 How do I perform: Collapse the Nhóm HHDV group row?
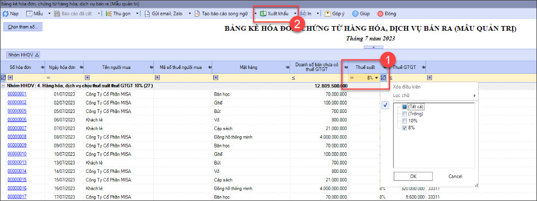click(3, 85)
